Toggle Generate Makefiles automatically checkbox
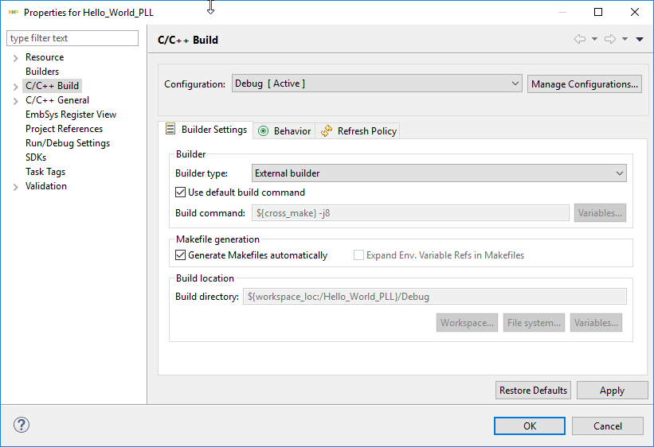 tap(180, 255)
